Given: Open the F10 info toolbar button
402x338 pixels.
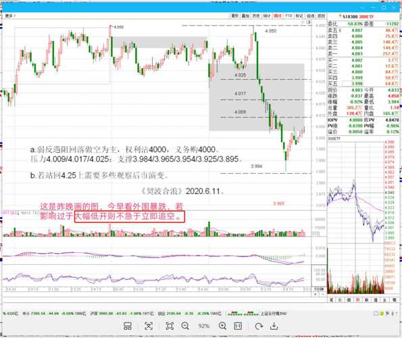Looking at the screenshot, I should pos(288,16).
